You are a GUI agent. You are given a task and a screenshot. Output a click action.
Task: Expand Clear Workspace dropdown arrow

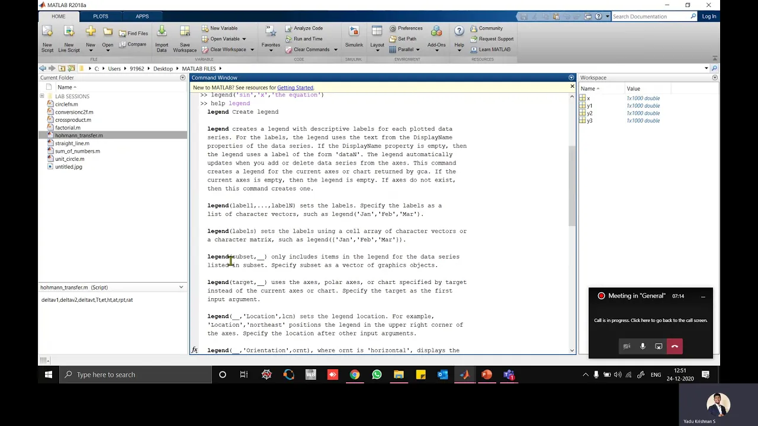[252, 50]
